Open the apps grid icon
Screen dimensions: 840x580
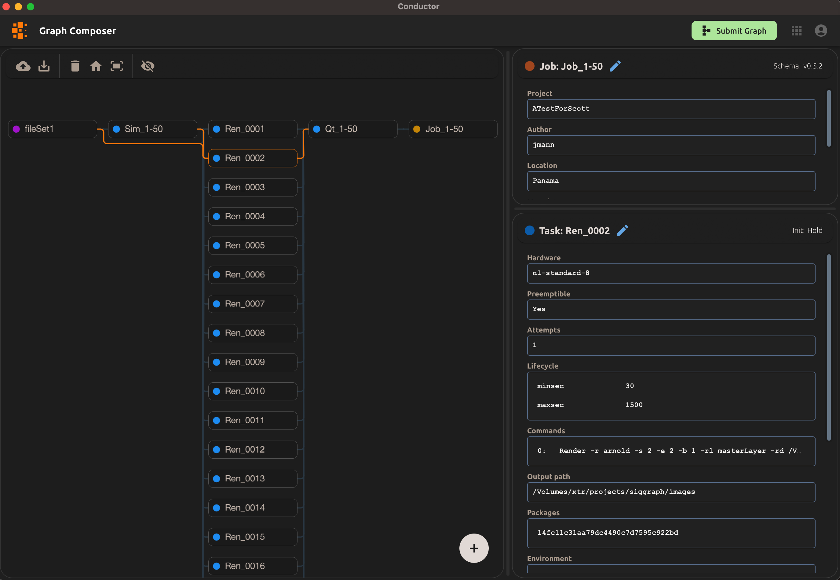click(x=796, y=31)
